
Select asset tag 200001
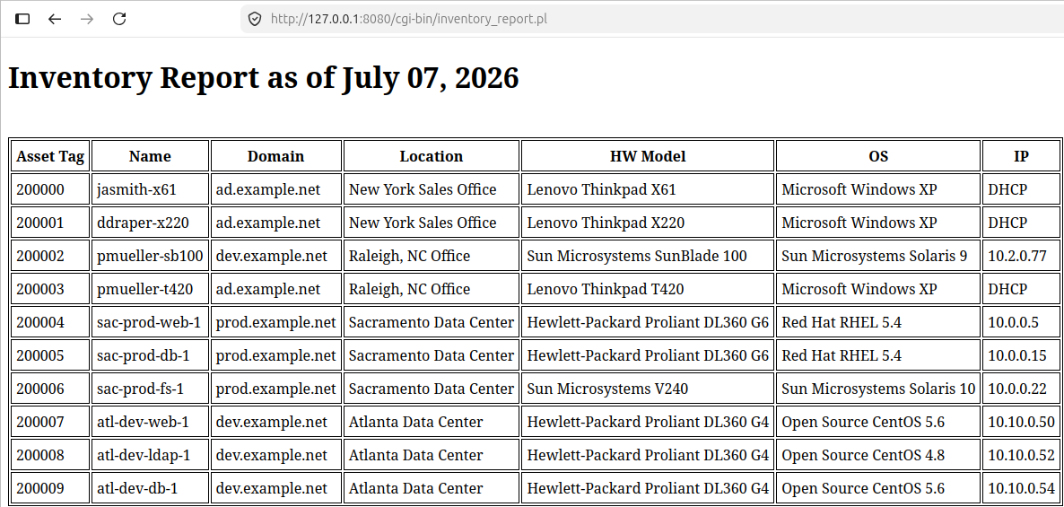[x=50, y=223]
